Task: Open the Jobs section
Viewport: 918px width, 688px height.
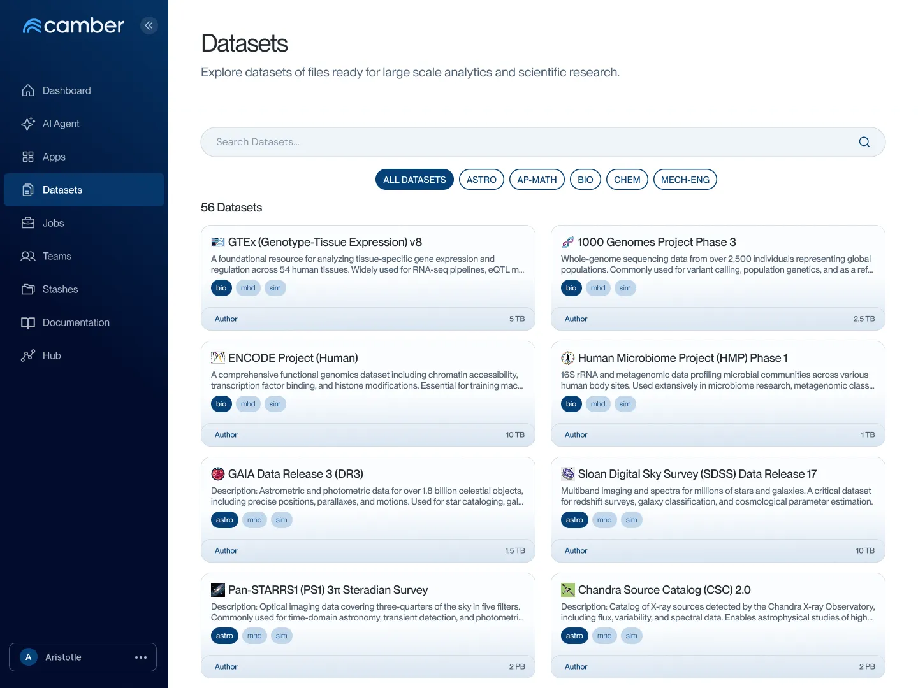Action: (84, 223)
